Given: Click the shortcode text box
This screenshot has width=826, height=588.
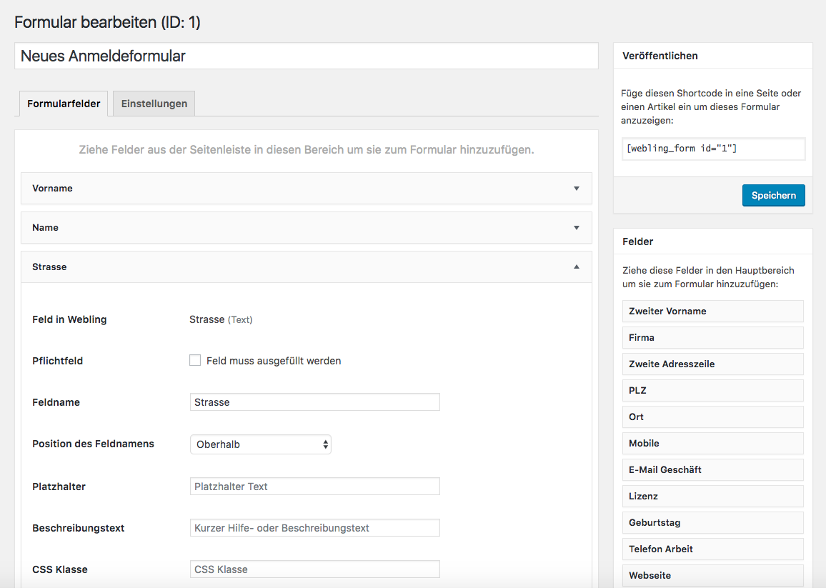Looking at the screenshot, I should click(x=713, y=149).
